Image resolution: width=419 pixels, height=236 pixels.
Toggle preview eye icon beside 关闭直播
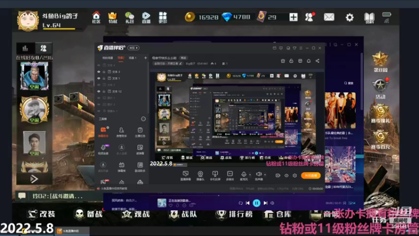286,176
